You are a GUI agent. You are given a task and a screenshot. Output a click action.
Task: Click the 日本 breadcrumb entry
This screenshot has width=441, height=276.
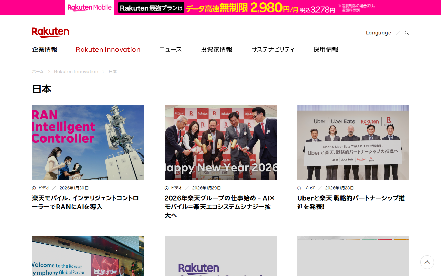[113, 72]
